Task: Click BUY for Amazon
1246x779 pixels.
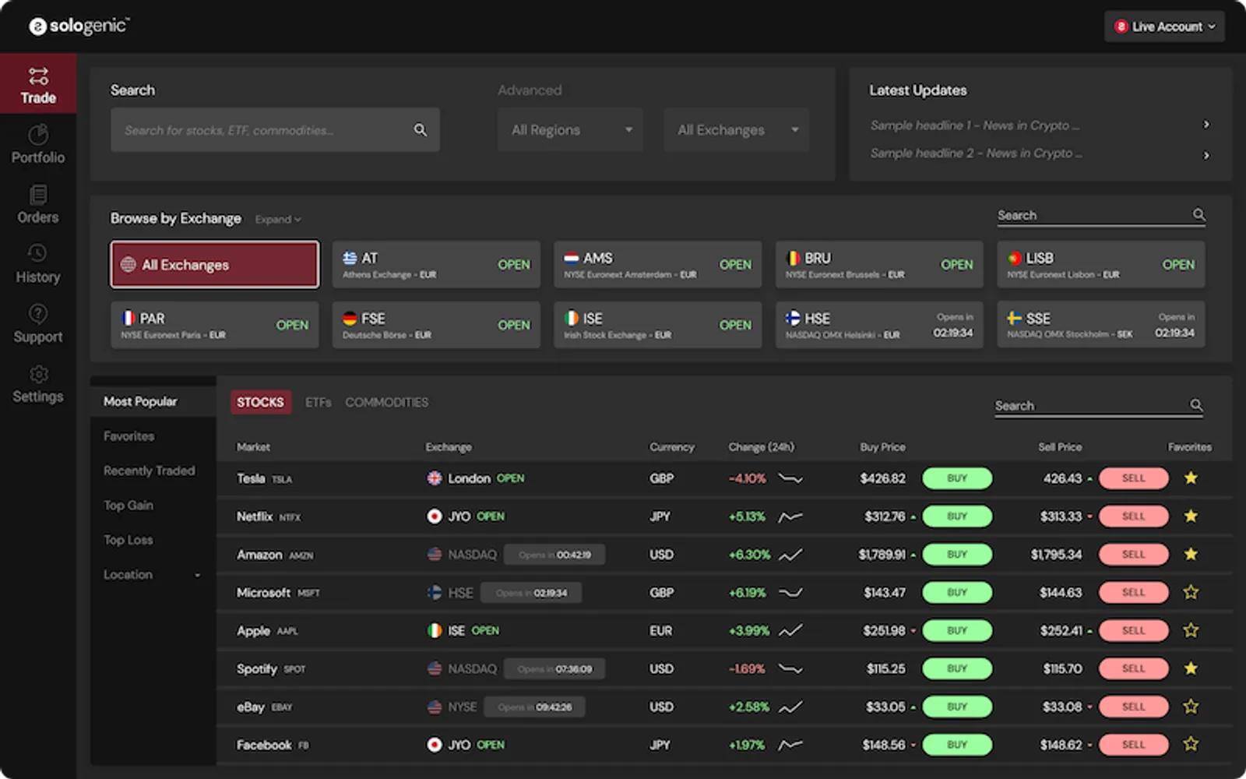Action: (x=957, y=555)
